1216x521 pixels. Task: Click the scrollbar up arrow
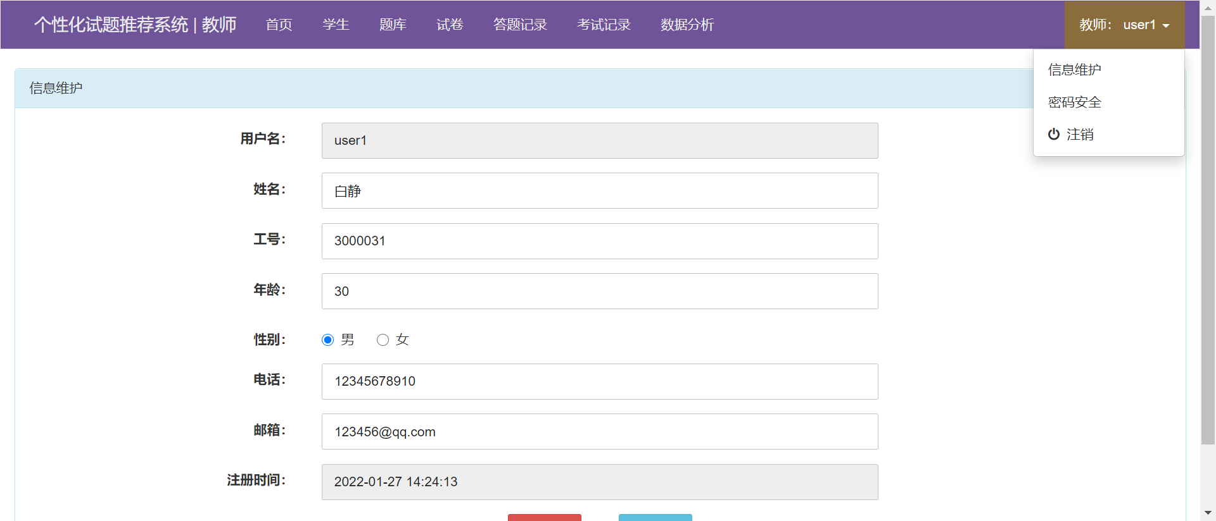click(x=1208, y=8)
